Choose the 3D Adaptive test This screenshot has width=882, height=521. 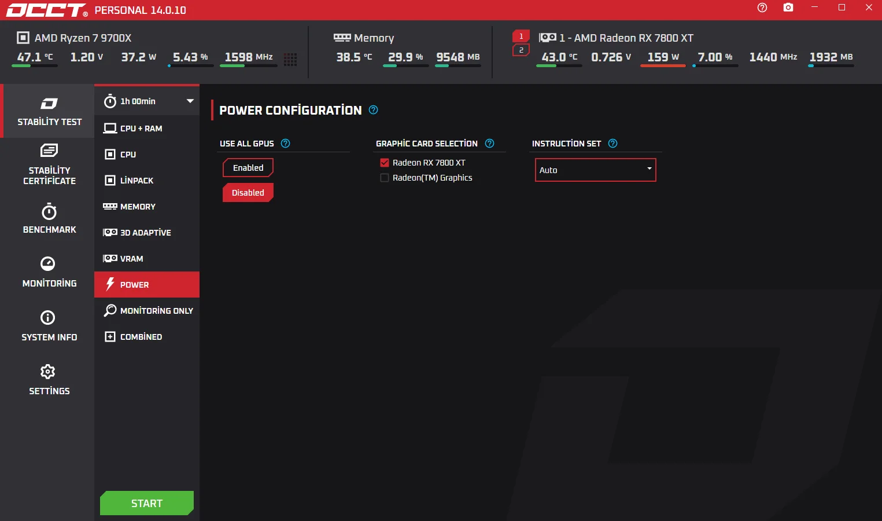click(147, 233)
